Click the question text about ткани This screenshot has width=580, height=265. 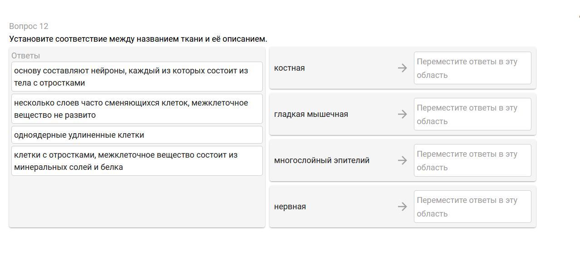tap(138, 39)
